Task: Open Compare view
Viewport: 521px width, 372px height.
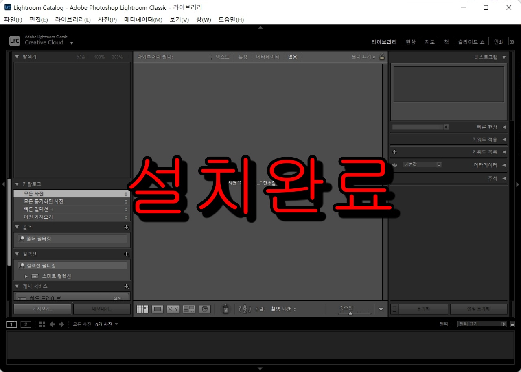Action: 173,309
